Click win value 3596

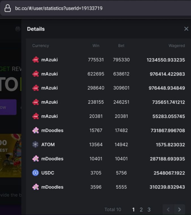coord(96,187)
